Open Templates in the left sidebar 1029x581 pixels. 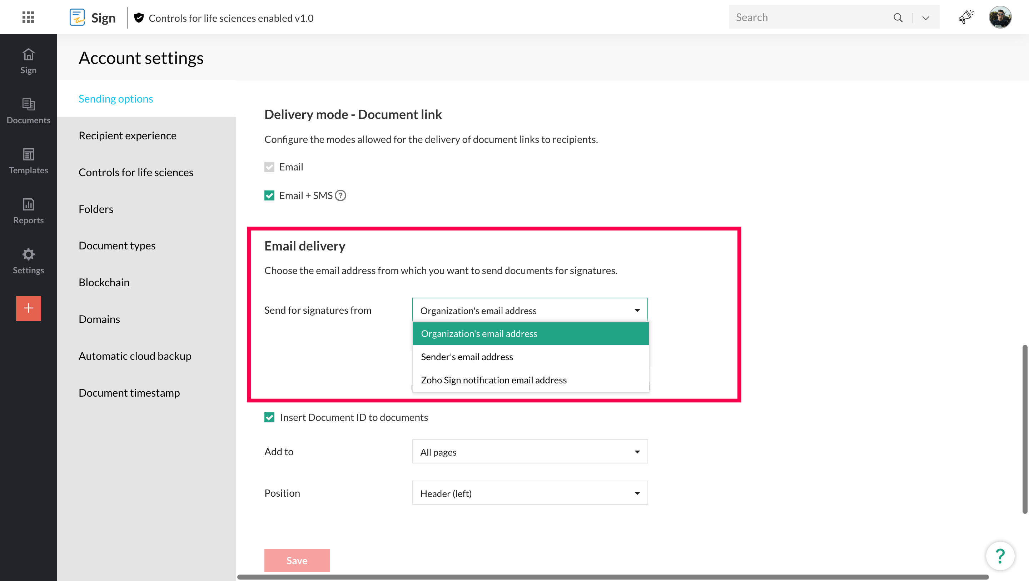pos(28,161)
